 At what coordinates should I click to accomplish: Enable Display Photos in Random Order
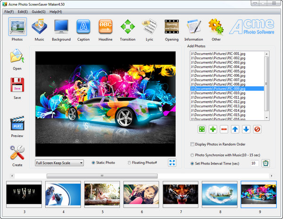(192, 144)
